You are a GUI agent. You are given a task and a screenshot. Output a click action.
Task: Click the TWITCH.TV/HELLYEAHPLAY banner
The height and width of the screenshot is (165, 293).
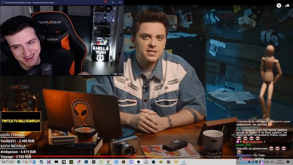click(21, 121)
